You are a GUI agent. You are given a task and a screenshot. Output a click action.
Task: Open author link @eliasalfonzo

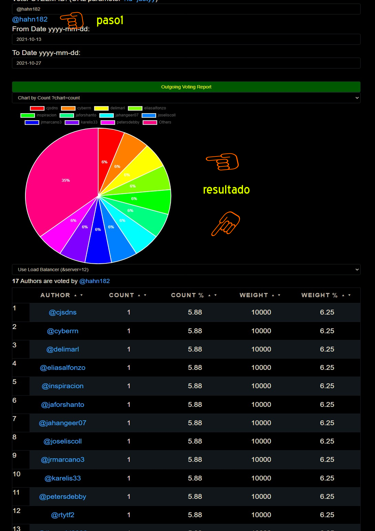coord(63,368)
